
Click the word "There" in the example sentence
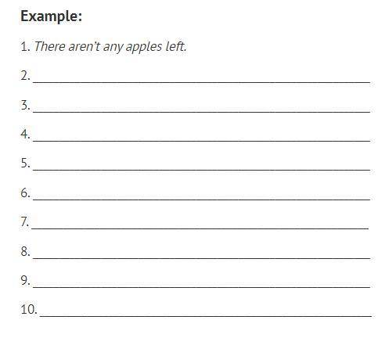pos(50,47)
